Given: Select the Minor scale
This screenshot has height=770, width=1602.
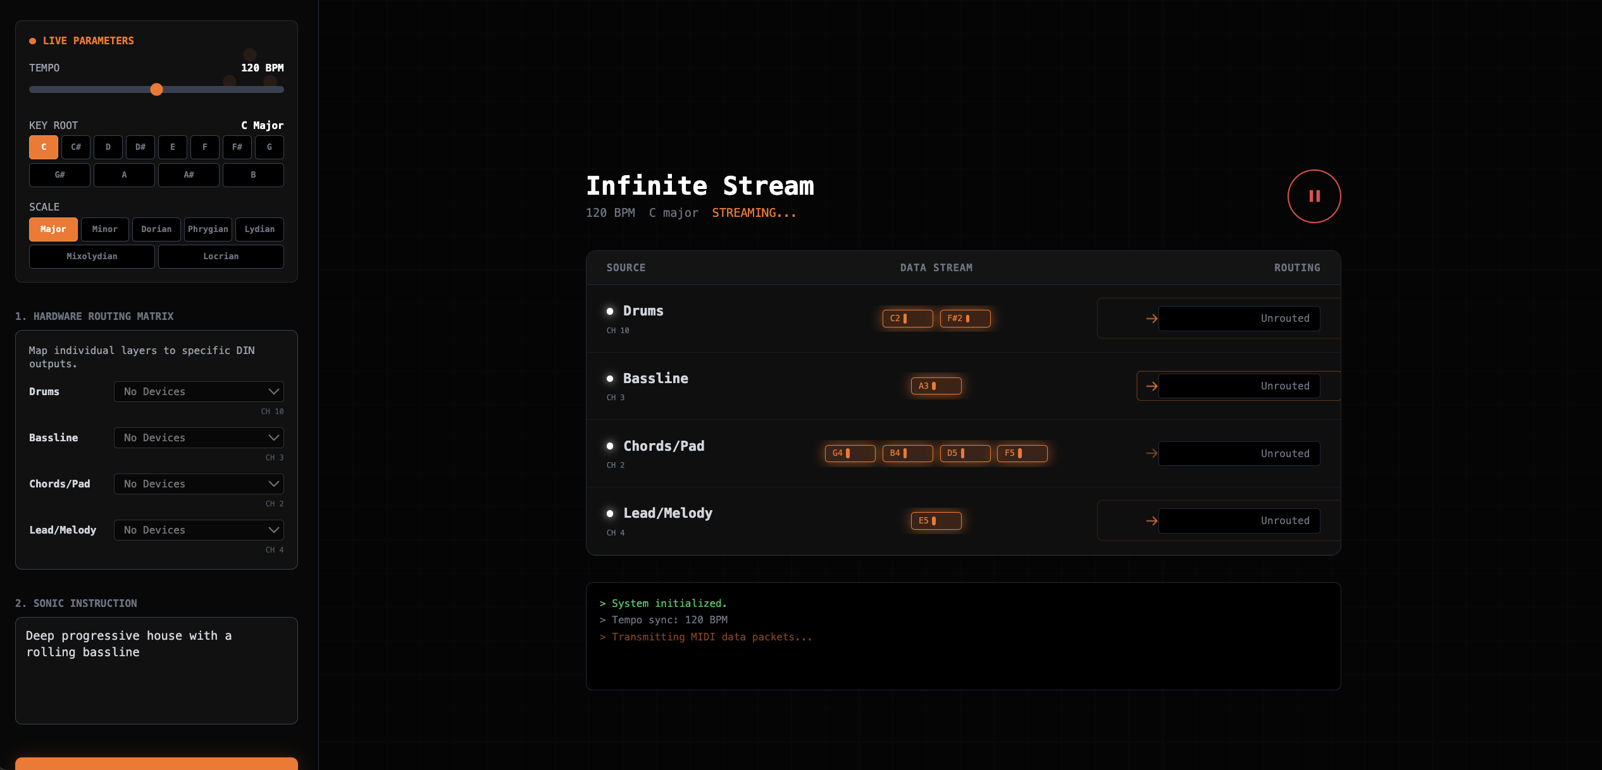Looking at the screenshot, I should pos(104,229).
